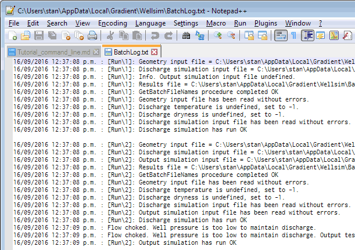Screen dimensions: 355x250
Task: Open the User Defined Language dialog icon
Action: point(321,35)
